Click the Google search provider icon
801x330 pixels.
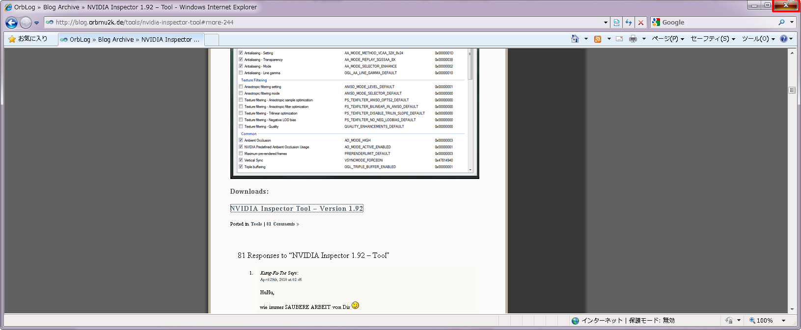pyautogui.click(x=656, y=22)
